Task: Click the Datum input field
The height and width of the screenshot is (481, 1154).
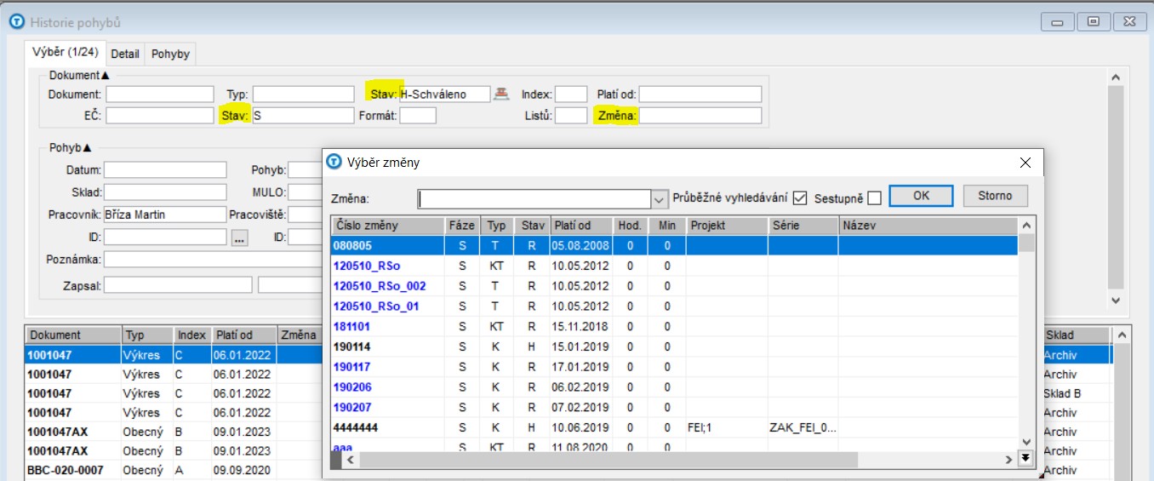Action: 165,170
